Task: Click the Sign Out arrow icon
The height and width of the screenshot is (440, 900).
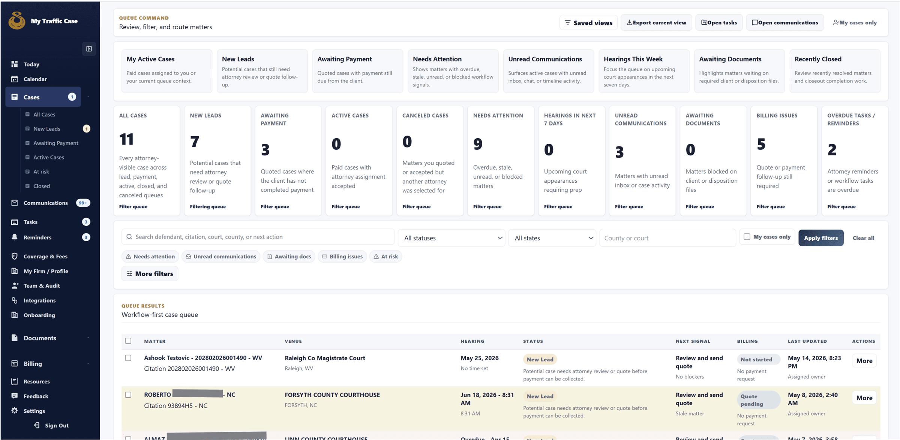Action: 37,425
